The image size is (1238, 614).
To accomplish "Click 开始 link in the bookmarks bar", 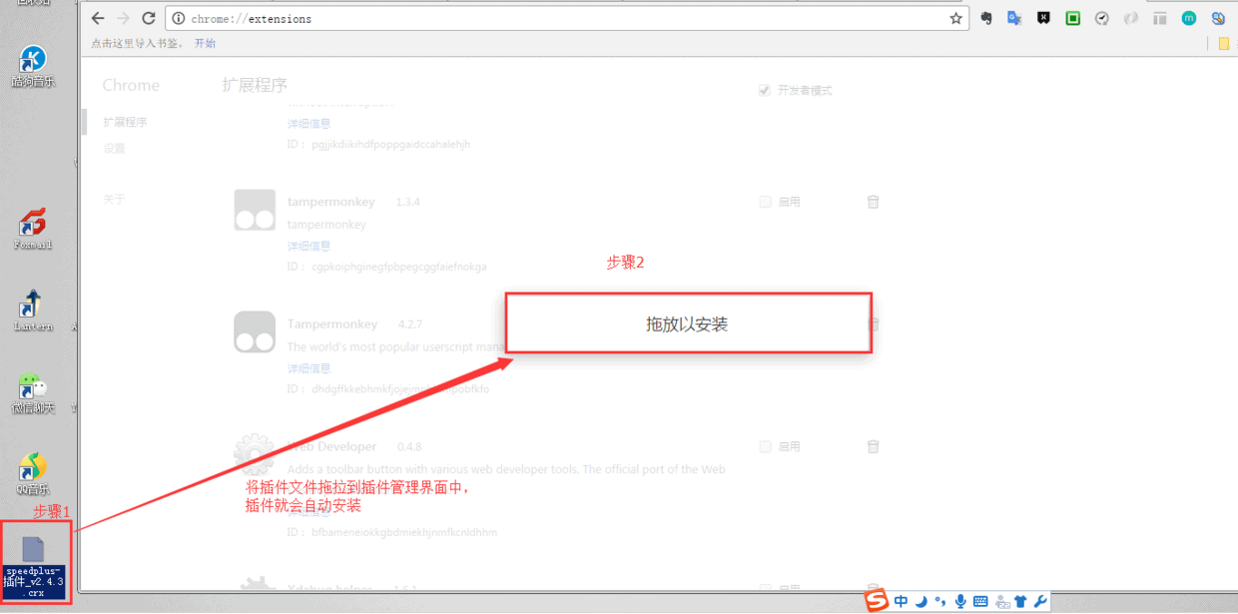I will 205,43.
